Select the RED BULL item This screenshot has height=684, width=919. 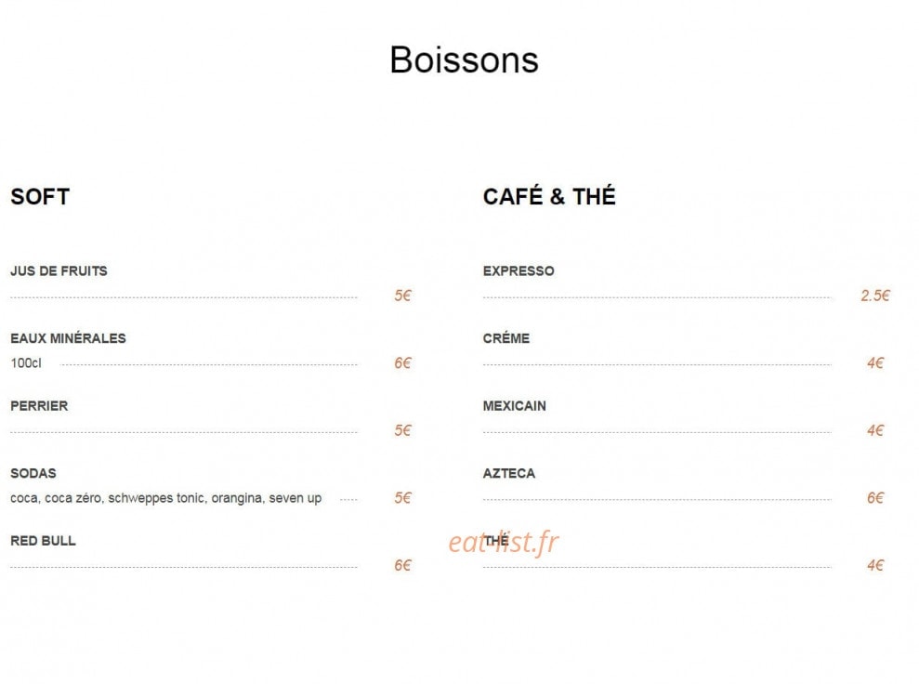43,540
